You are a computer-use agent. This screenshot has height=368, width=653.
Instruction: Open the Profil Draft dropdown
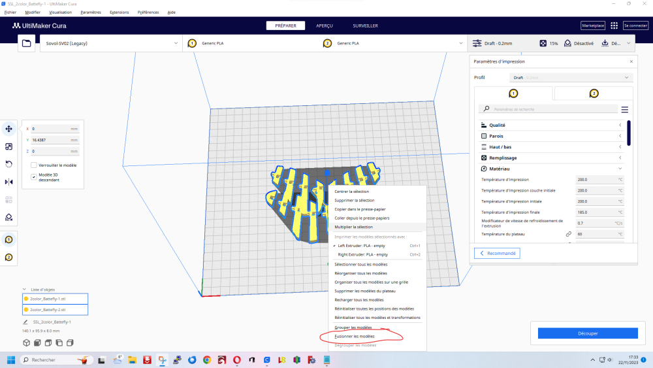pyautogui.click(x=571, y=78)
